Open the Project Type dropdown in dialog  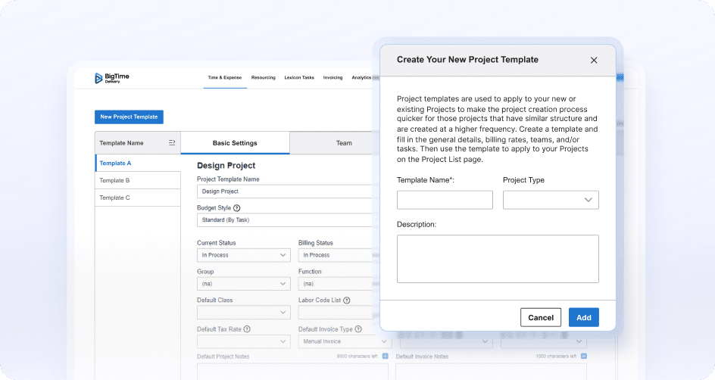pyautogui.click(x=551, y=200)
